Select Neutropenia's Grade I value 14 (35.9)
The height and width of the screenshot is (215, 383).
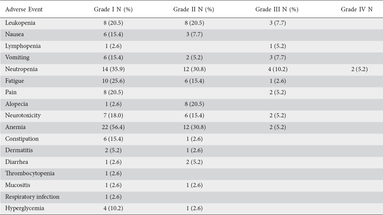click(x=113, y=69)
